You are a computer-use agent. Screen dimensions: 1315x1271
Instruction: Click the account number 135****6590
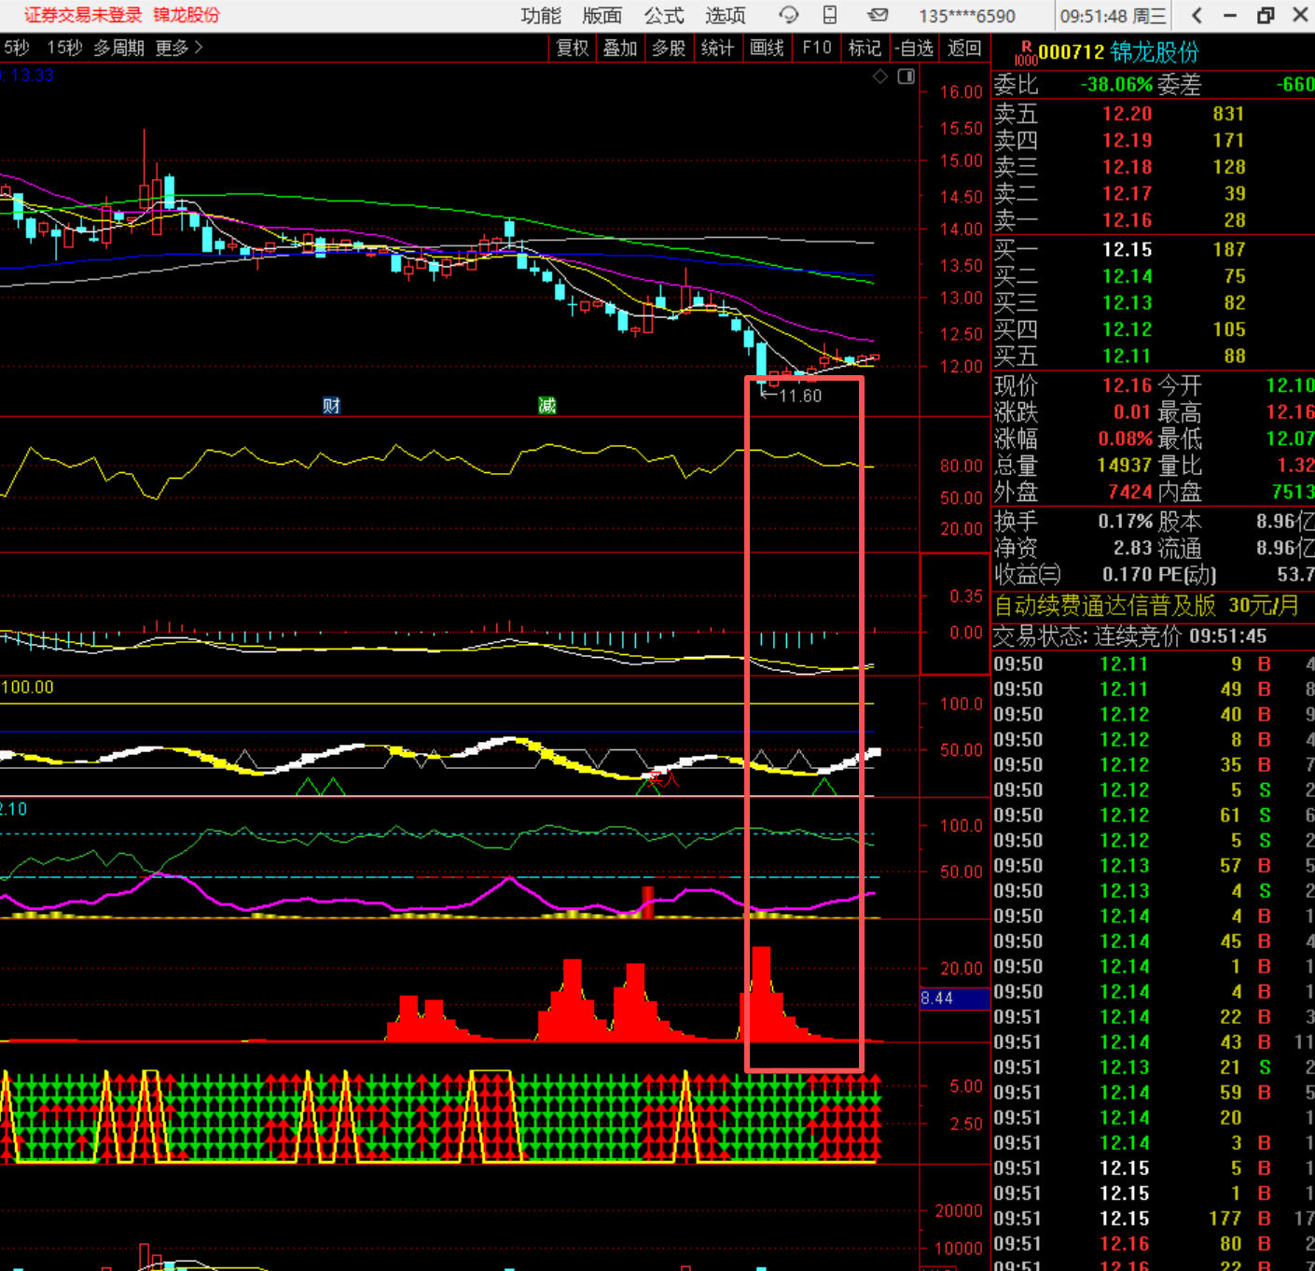tap(967, 16)
